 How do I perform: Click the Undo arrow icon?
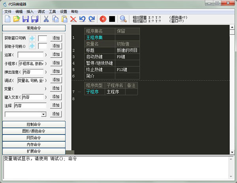click(82, 19)
